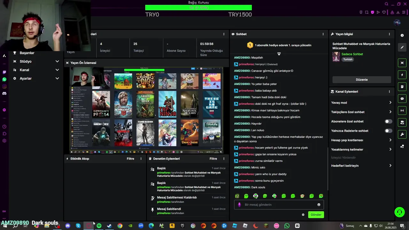Click the Twitch icon in left sidebar
This screenshot has height=230, width=409.
click(4, 72)
